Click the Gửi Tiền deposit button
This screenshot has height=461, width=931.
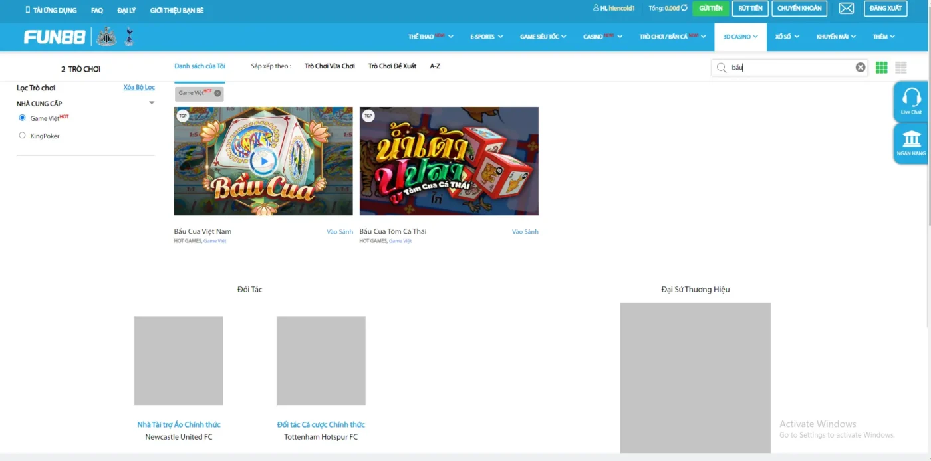[x=710, y=8]
